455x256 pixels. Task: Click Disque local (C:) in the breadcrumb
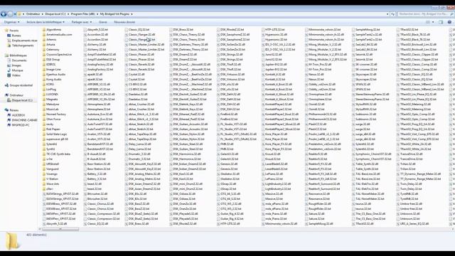55,14
